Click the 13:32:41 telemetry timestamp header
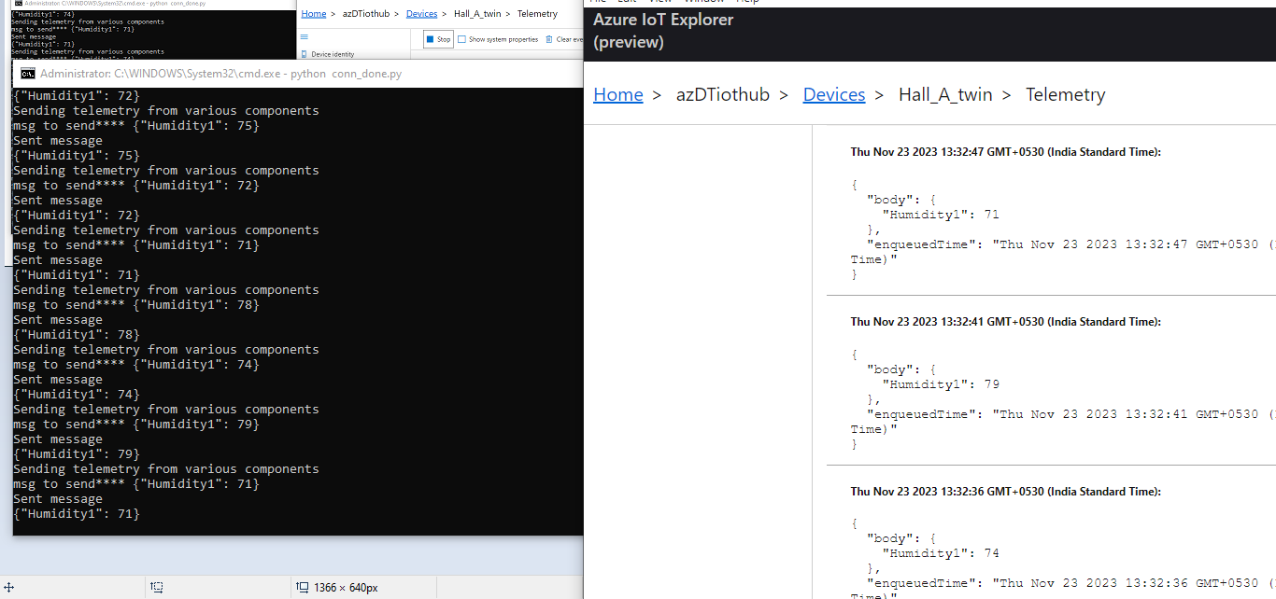The height and width of the screenshot is (599, 1276). [x=1006, y=322]
